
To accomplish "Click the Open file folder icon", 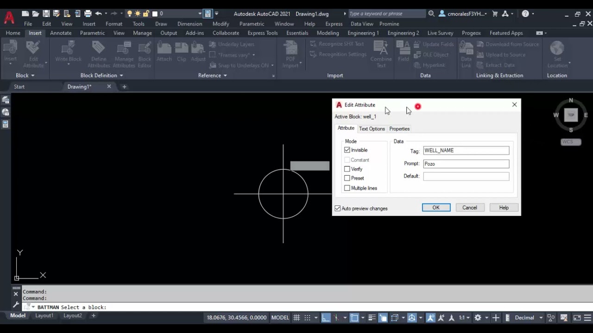I will click(x=36, y=14).
